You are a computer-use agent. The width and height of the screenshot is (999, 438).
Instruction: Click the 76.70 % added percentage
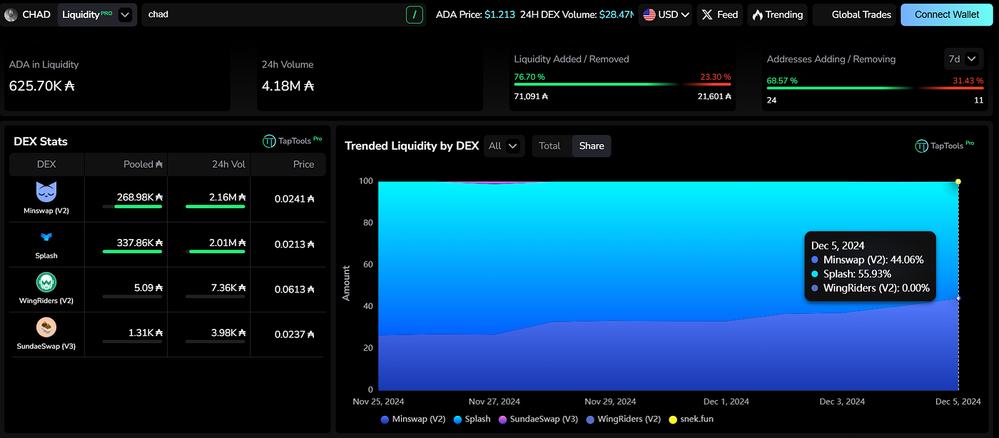coord(529,76)
